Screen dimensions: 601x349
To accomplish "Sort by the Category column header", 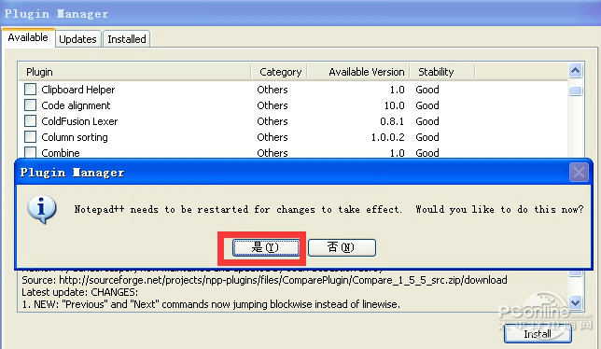I will [279, 72].
